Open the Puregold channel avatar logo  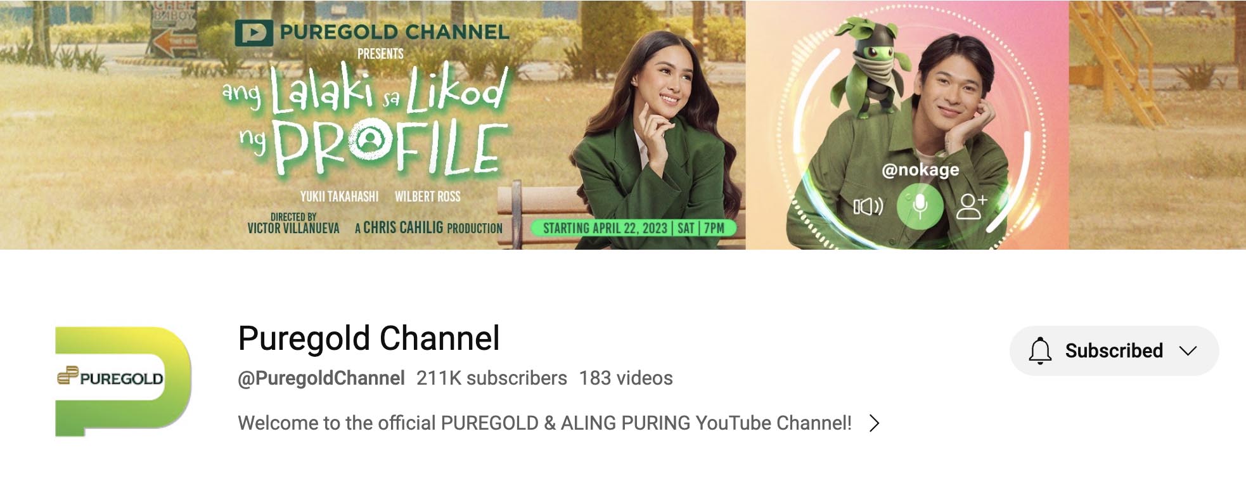coord(123,381)
